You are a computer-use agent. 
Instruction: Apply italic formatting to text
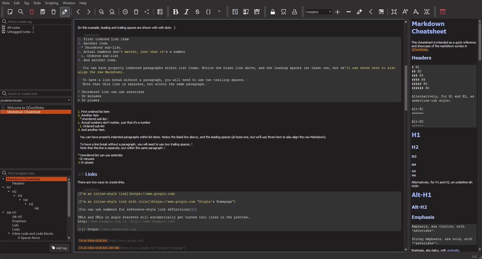[186, 12]
